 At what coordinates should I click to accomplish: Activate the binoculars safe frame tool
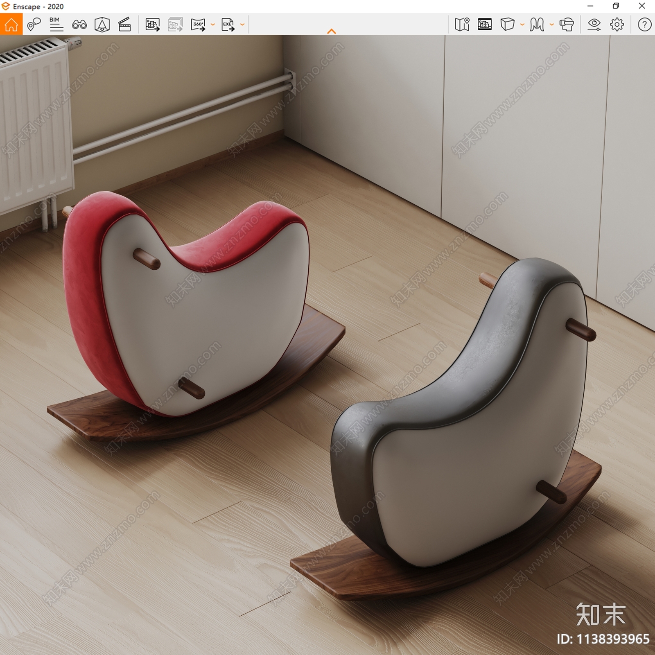79,25
